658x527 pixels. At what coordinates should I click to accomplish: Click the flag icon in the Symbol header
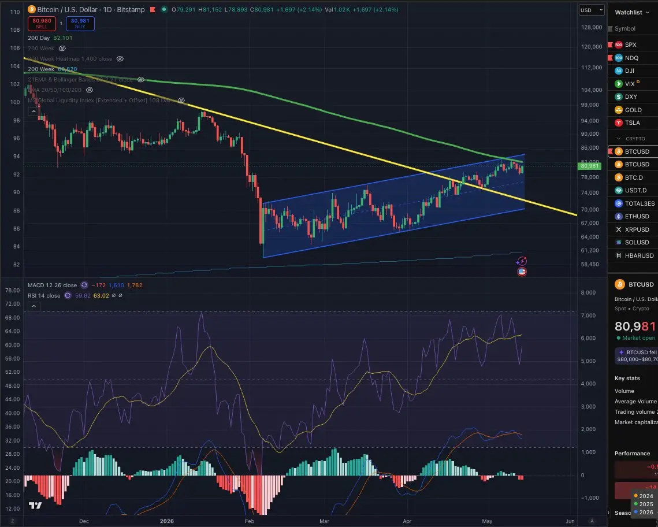pyautogui.click(x=610, y=28)
